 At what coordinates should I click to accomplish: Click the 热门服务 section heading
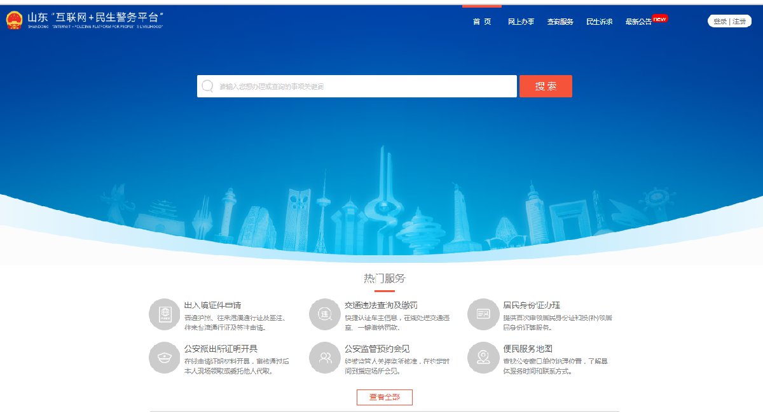tap(385, 278)
